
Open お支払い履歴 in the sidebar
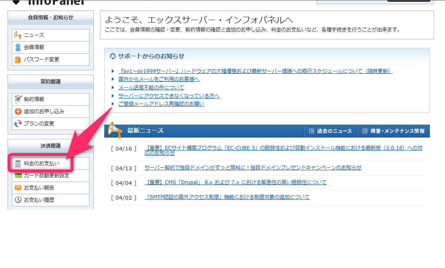(50, 200)
